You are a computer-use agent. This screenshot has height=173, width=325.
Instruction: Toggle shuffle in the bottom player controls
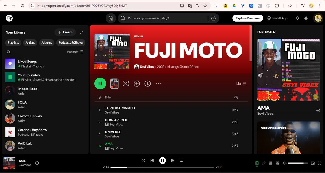coord(143,161)
